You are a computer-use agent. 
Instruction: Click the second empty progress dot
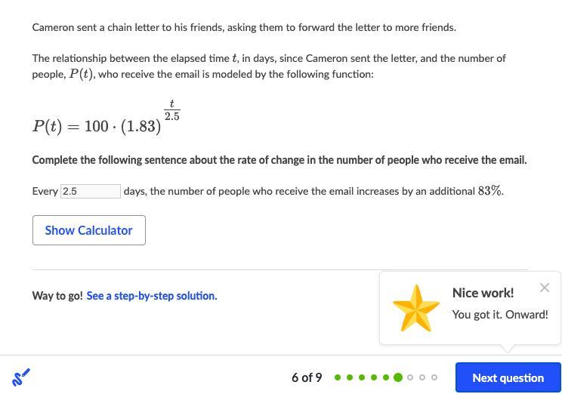[422, 377]
